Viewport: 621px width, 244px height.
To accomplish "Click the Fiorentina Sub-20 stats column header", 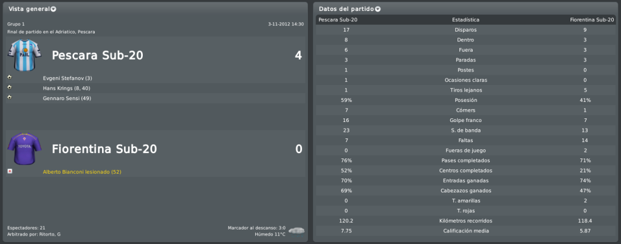I will pyautogui.click(x=592, y=19).
